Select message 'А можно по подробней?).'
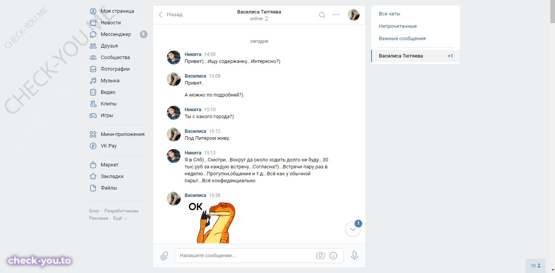555x273 pixels. (214, 95)
